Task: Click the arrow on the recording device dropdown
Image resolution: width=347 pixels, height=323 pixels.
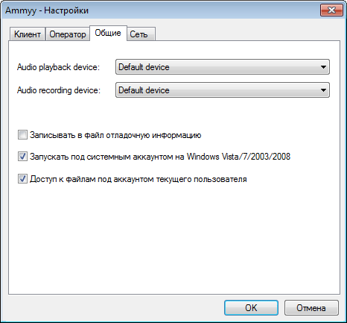Action: (323, 90)
